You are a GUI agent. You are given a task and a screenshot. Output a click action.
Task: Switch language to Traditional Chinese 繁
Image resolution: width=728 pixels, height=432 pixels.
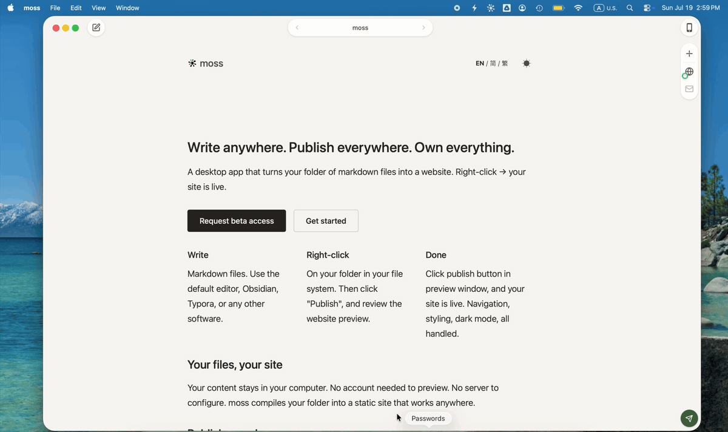(x=505, y=64)
